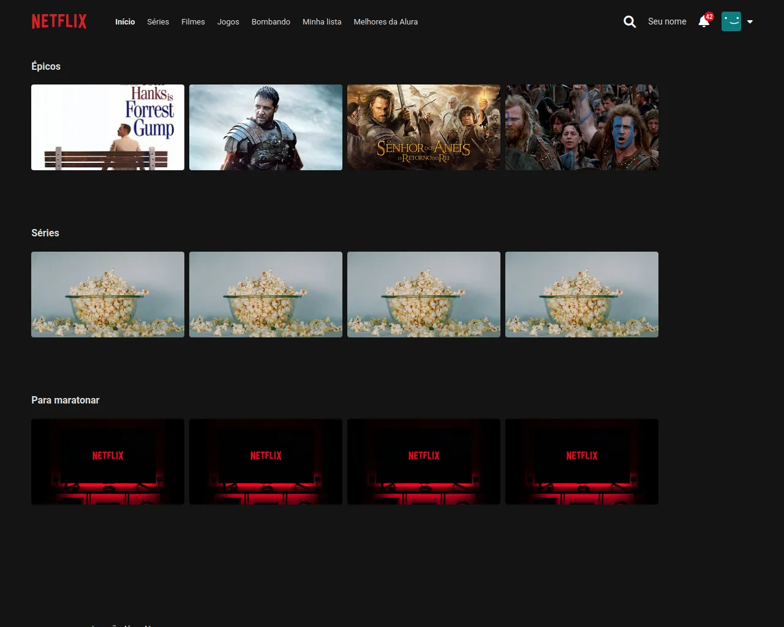
Task: Click the Para maratonar section heading
Action: point(66,400)
